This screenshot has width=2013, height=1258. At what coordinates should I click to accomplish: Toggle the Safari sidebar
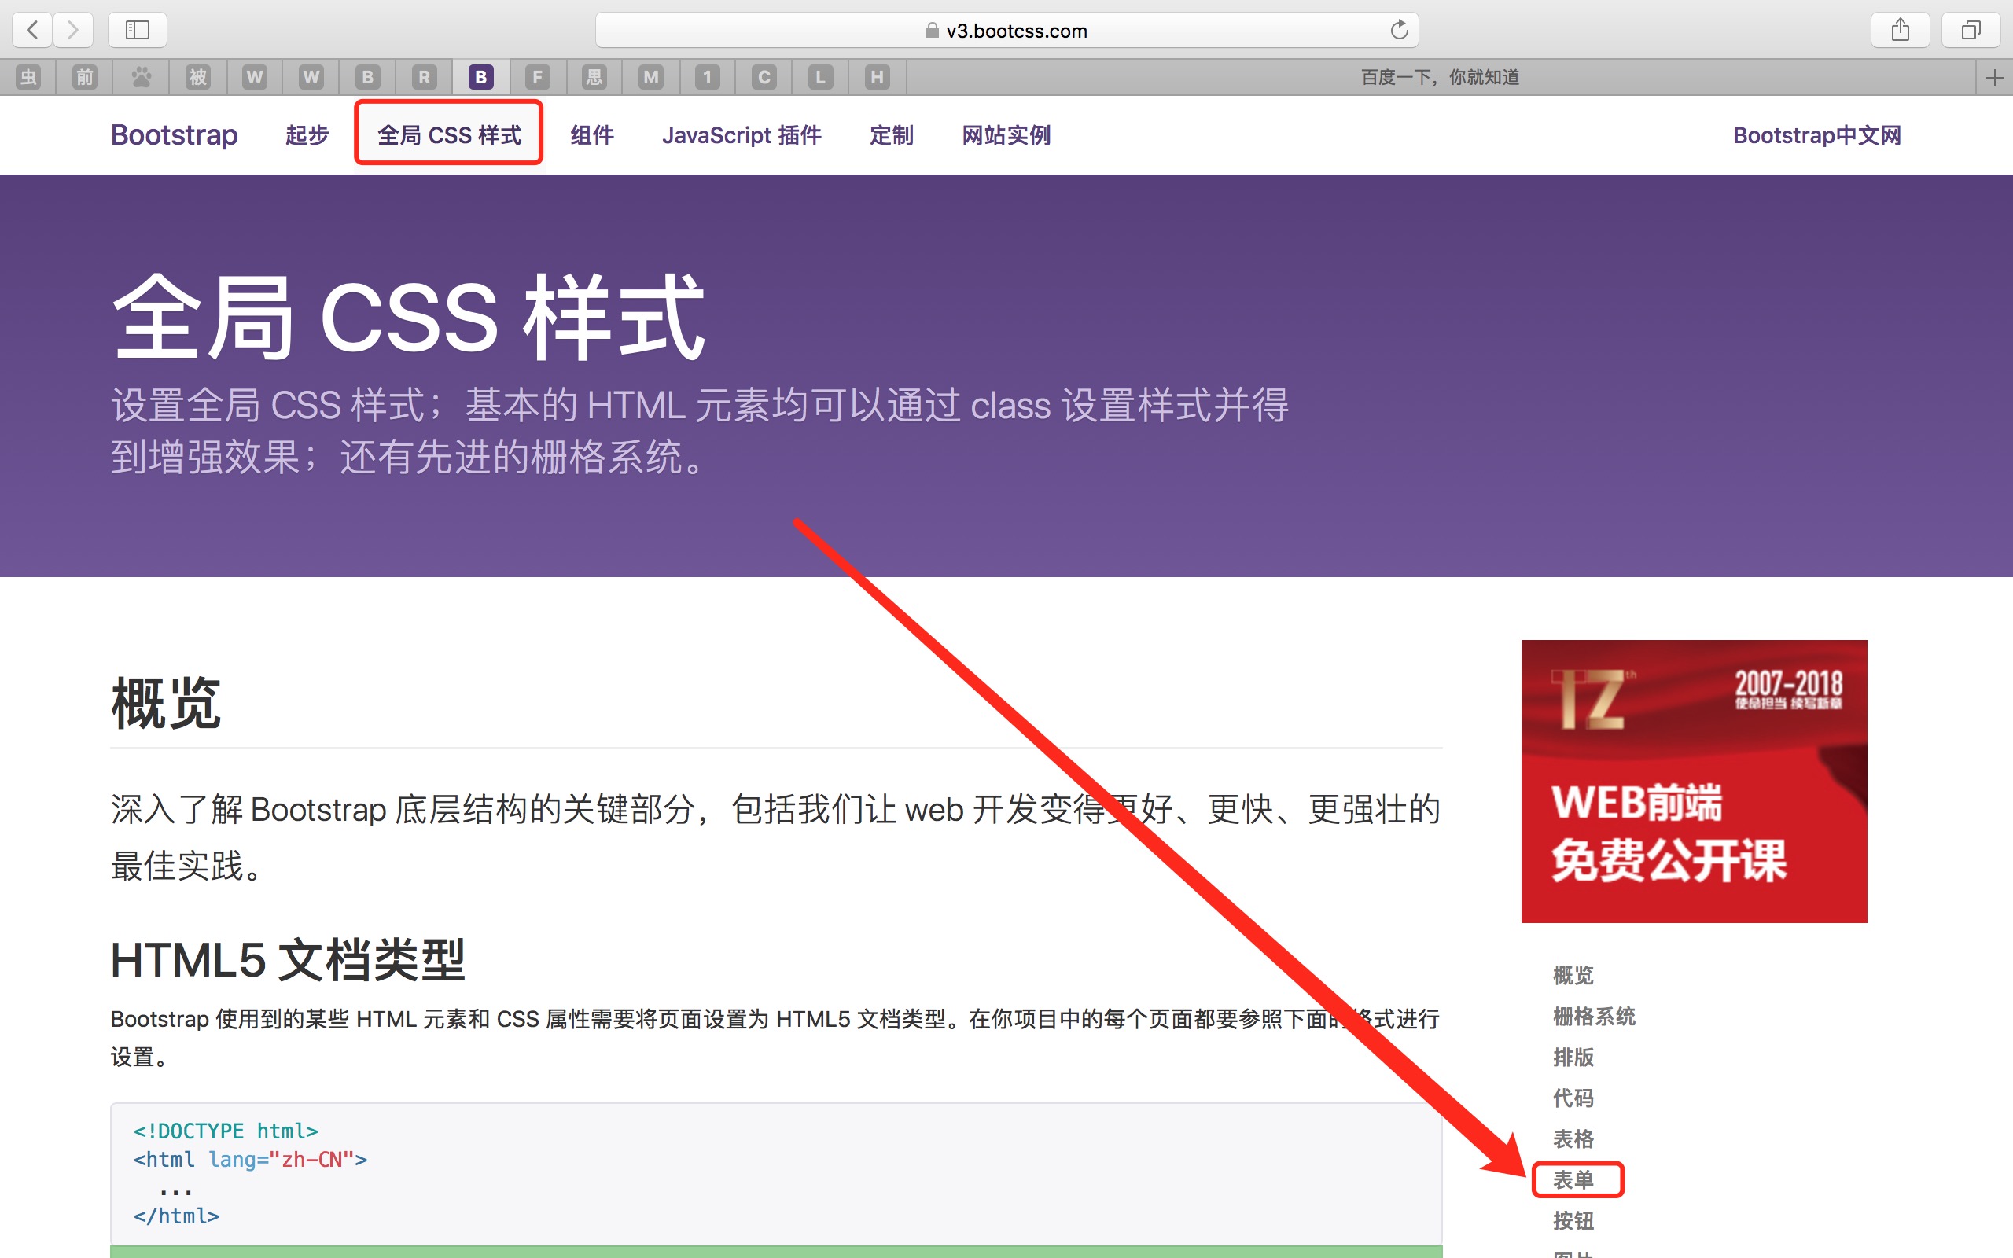tap(138, 30)
